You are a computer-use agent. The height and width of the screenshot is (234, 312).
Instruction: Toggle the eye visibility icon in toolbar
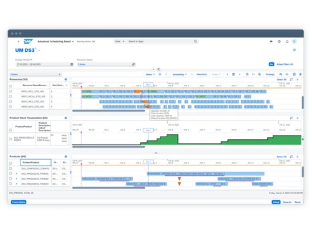click(287, 74)
